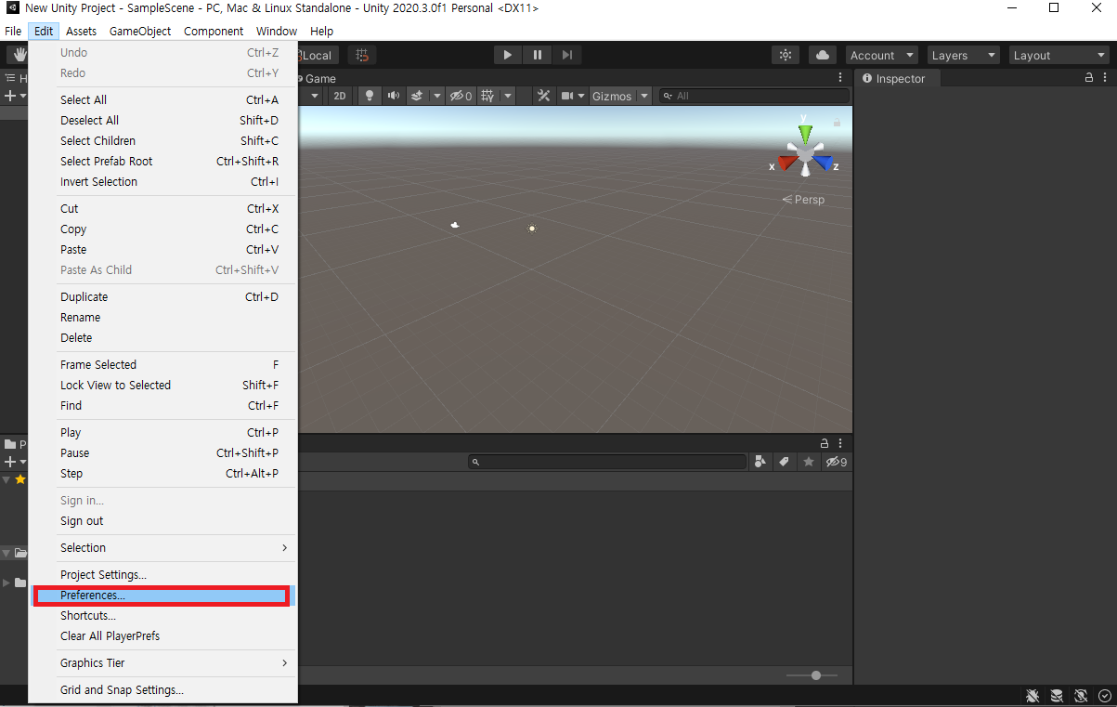
Task: Click the Pause button in the toolbar
Action: click(538, 56)
